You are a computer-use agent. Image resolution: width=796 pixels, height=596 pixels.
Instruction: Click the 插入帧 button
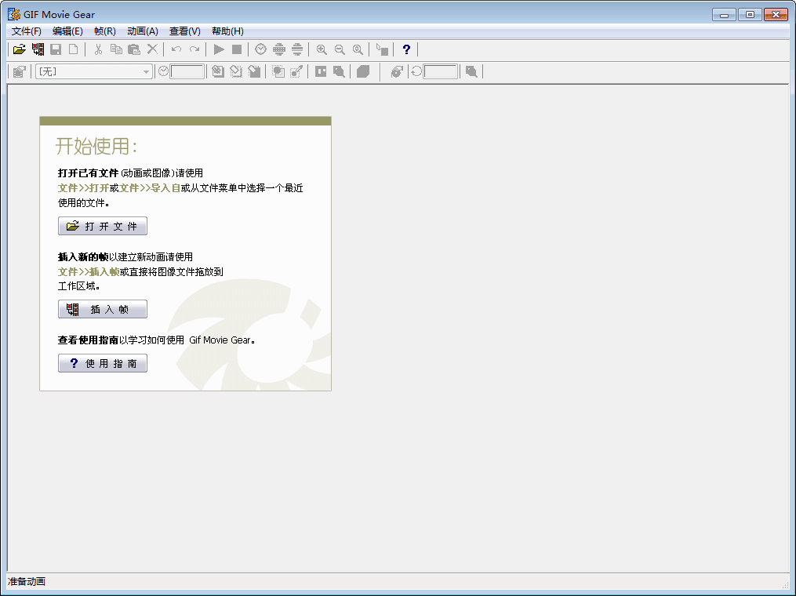pos(103,310)
